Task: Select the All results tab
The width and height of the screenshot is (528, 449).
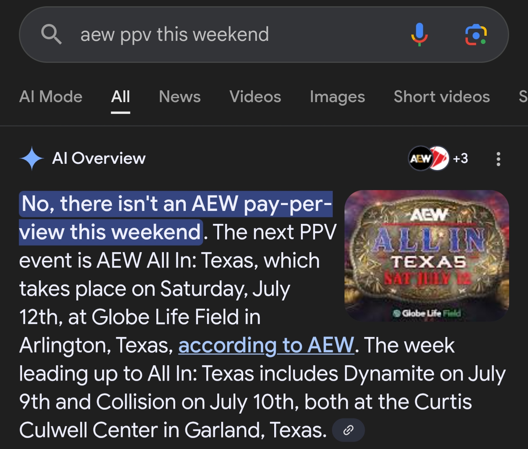Action: point(121,97)
